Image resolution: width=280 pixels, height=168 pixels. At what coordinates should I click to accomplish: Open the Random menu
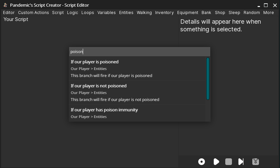[x=252, y=13]
